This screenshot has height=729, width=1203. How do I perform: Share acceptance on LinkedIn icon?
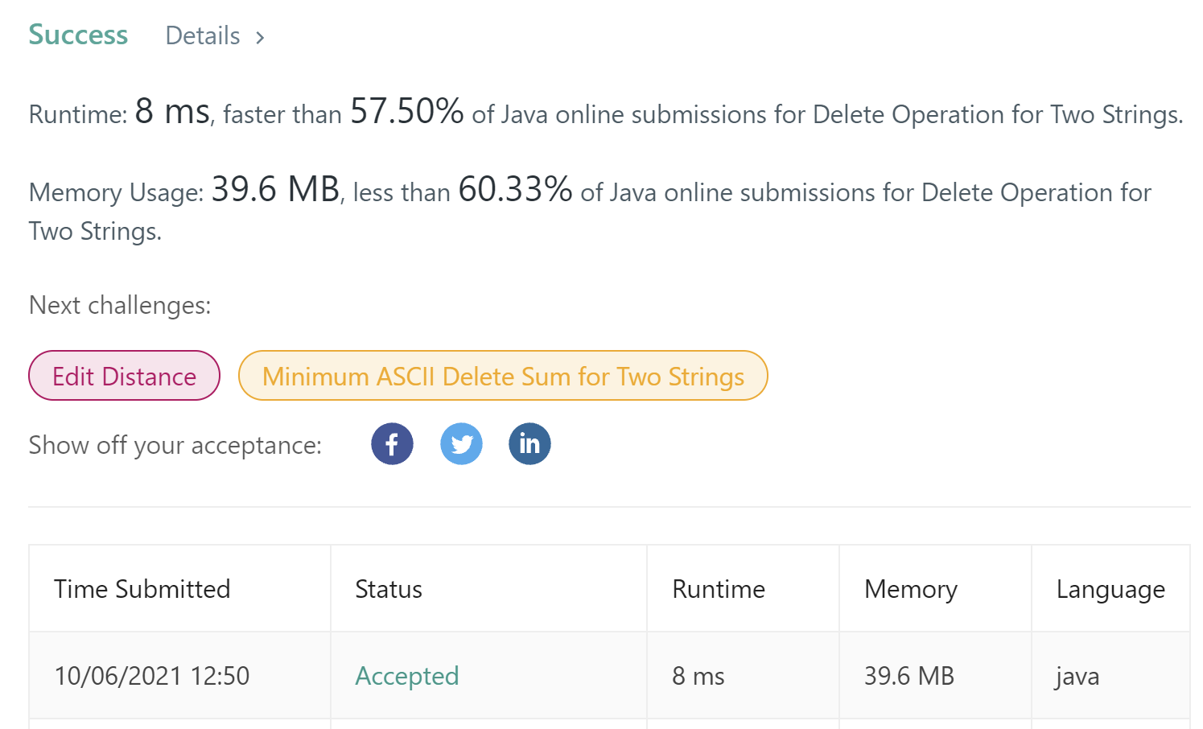(x=529, y=443)
